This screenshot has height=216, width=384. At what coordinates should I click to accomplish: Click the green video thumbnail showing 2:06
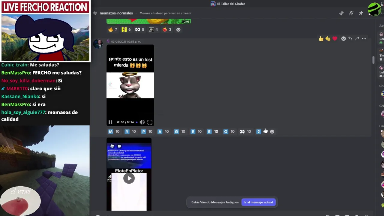148,21
